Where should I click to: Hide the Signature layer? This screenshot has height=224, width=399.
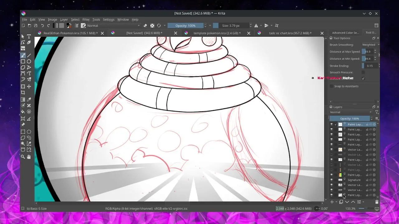coord(331,180)
